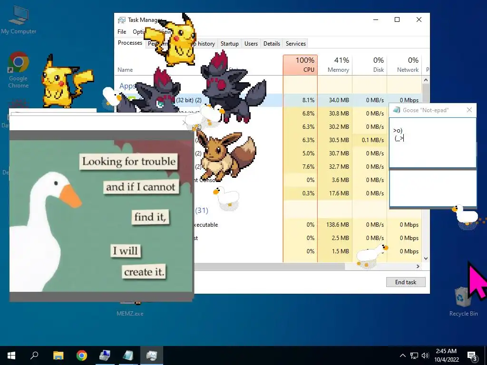487x365 pixels.
Task: Select the 8.1% CPU cell
Action: [301, 100]
